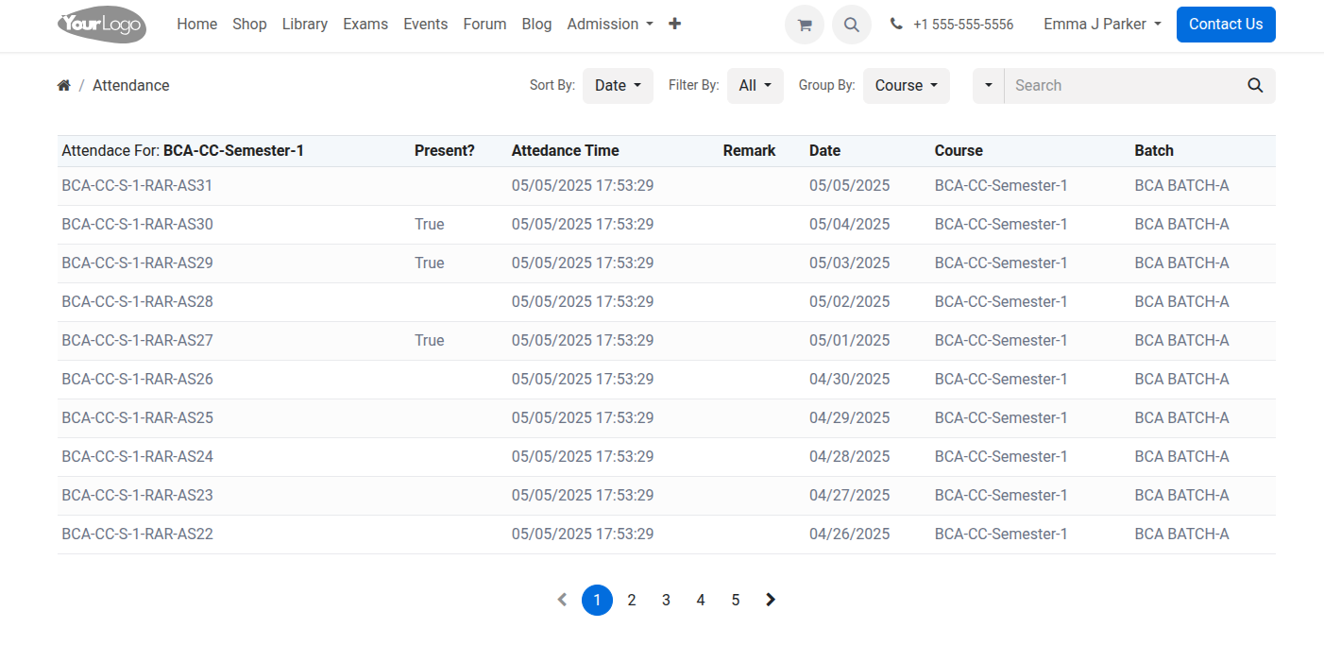The height and width of the screenshot is (645, 1324).
Task: Go to page 2
Action: tap(632, 600)
